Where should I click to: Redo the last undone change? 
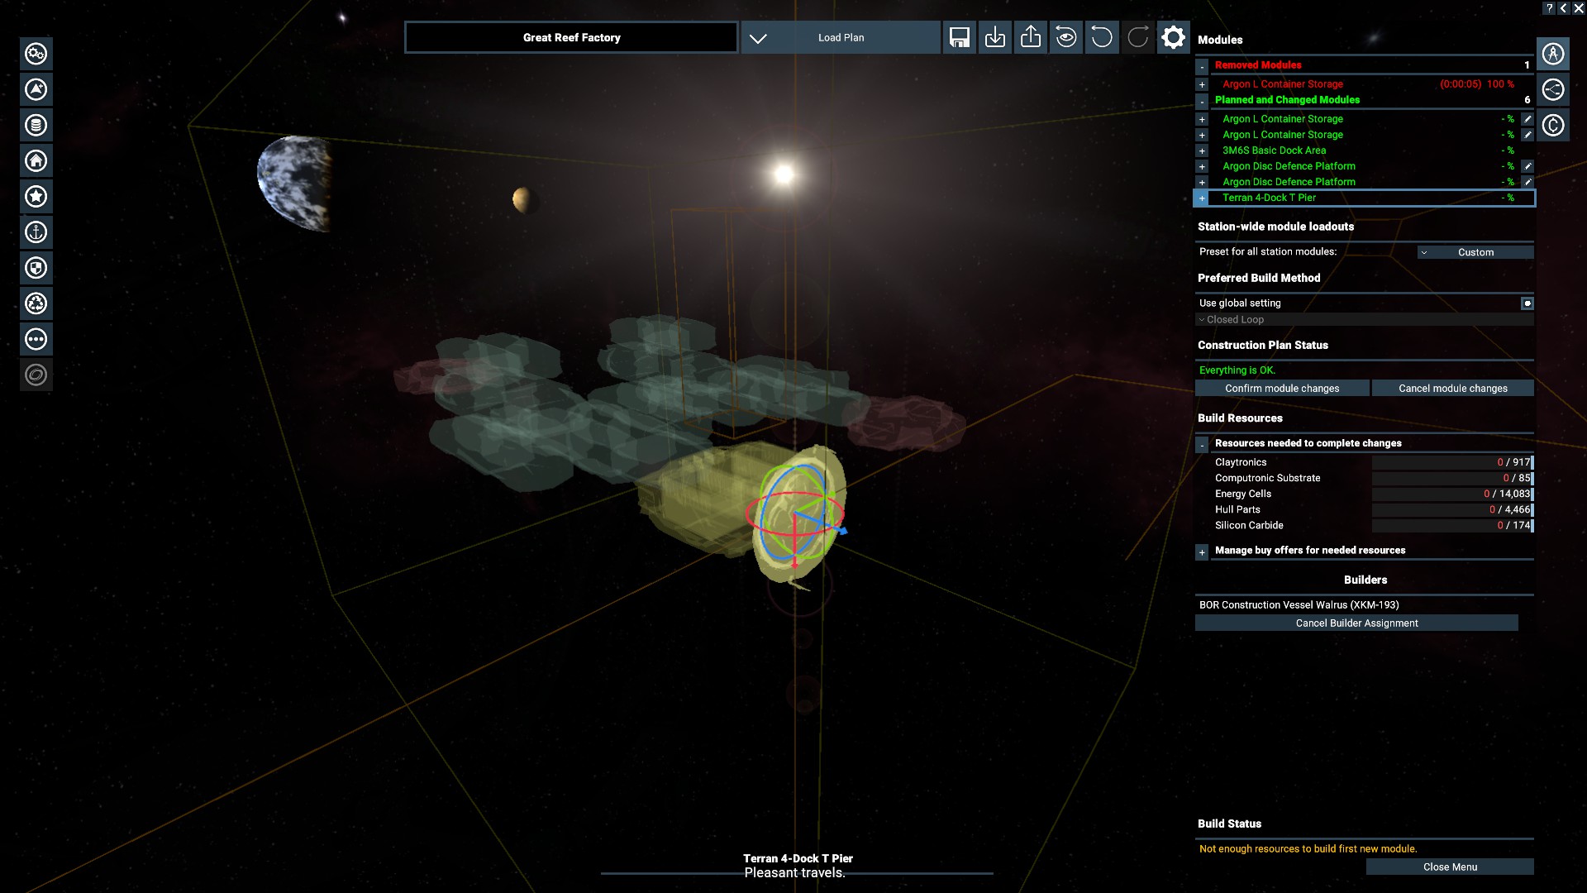pyautogui.click(x=1137, y=37)
